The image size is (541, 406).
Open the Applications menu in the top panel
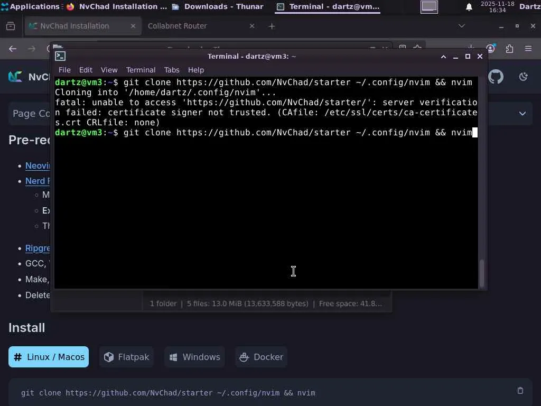point(30,6)
